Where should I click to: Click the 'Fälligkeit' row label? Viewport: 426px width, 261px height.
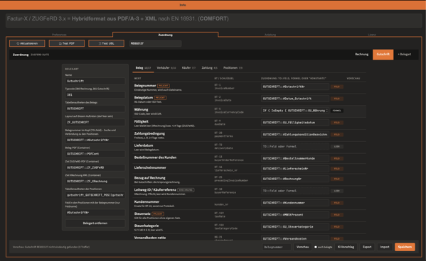(141, 122)
